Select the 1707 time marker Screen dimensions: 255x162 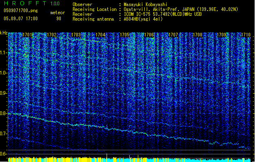(x=174, y=35)
